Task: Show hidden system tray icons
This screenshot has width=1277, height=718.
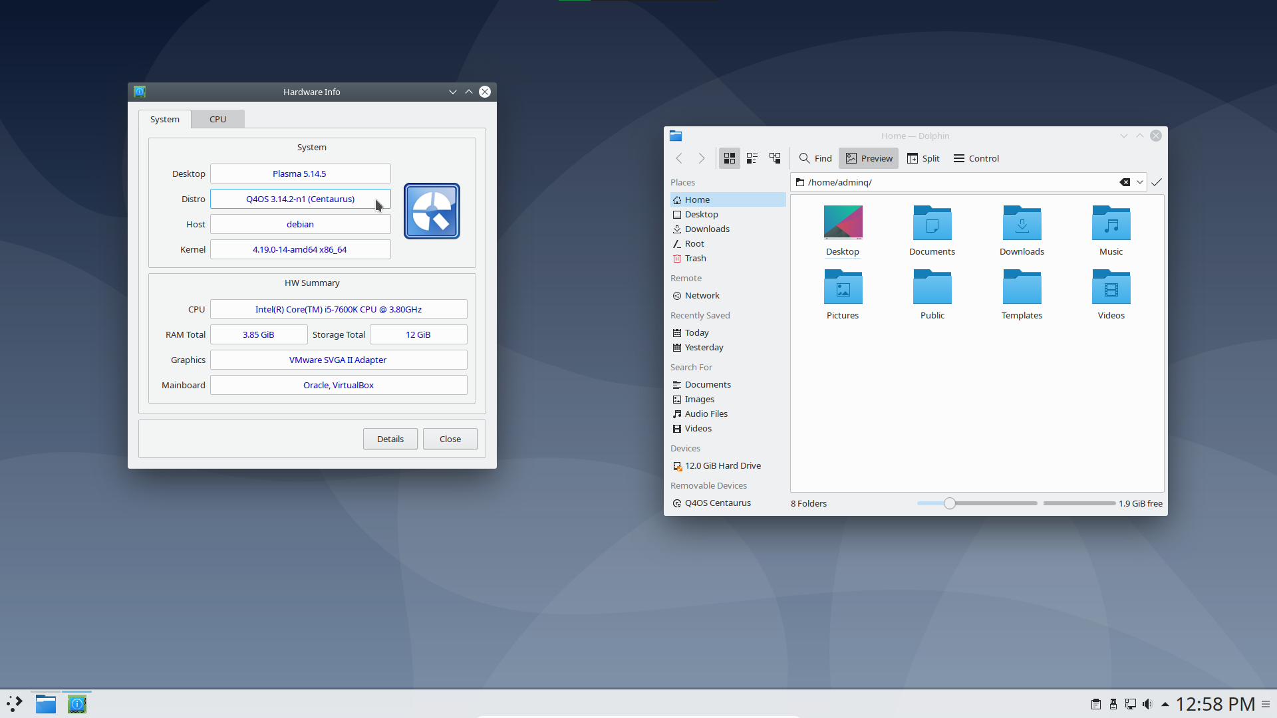Action: (1165, 704)
